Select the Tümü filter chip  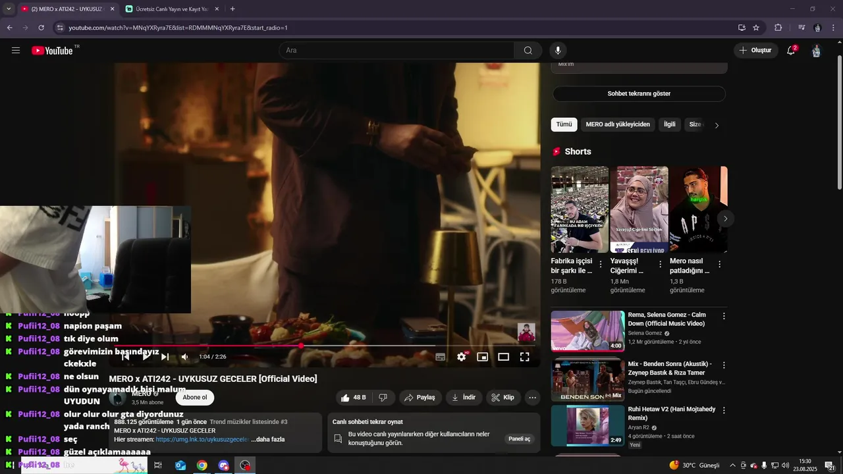[x=564, y=124]
